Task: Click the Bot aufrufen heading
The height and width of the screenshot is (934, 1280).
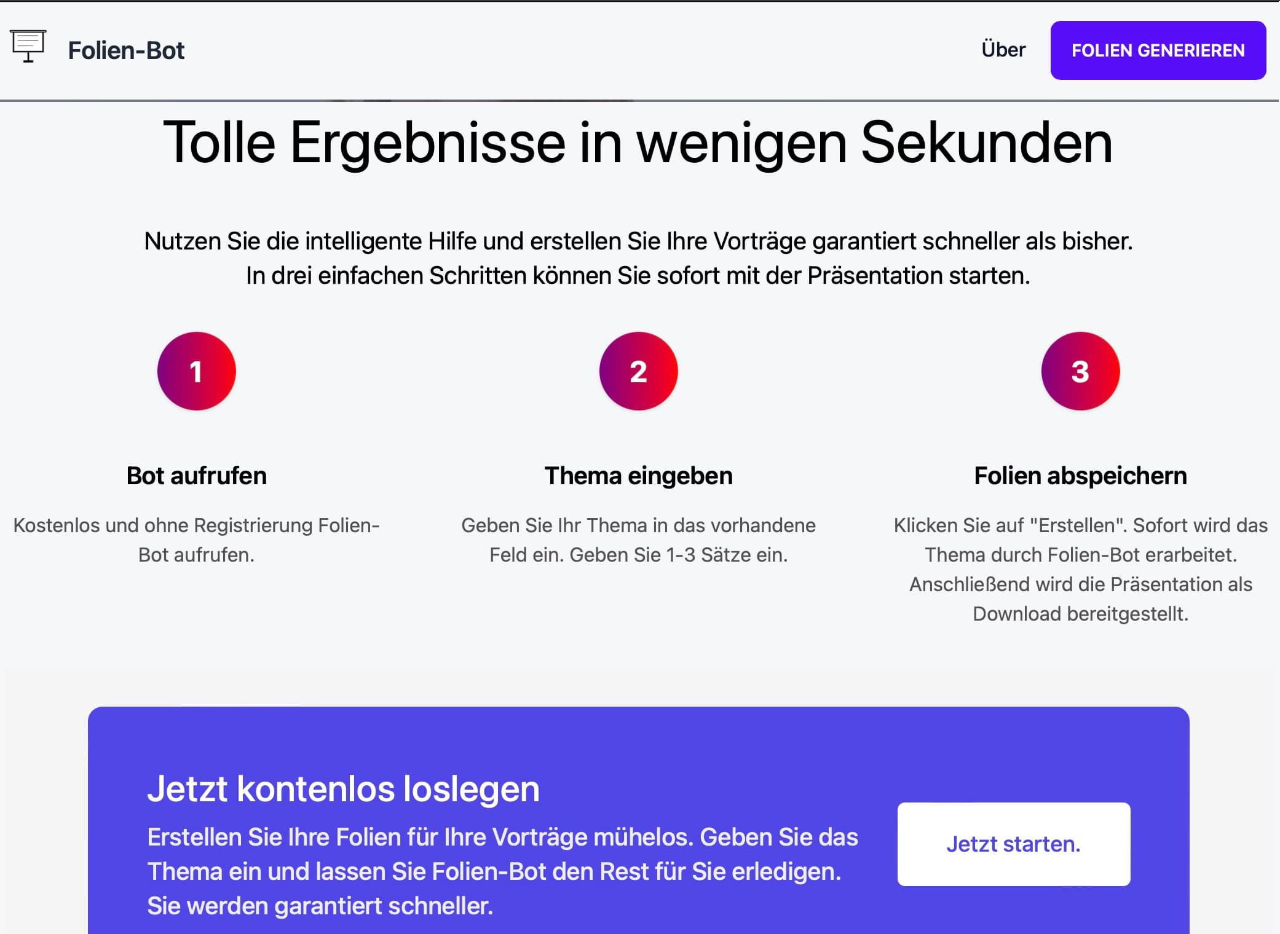Action: tap(196, 476)
